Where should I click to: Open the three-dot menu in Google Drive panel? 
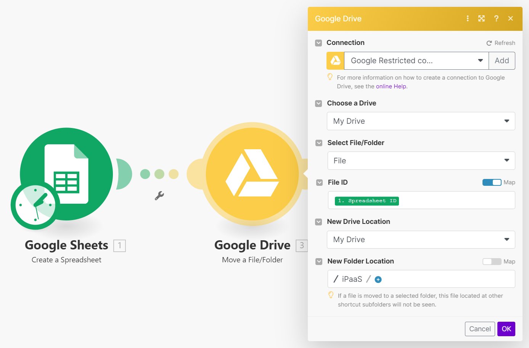468,18
